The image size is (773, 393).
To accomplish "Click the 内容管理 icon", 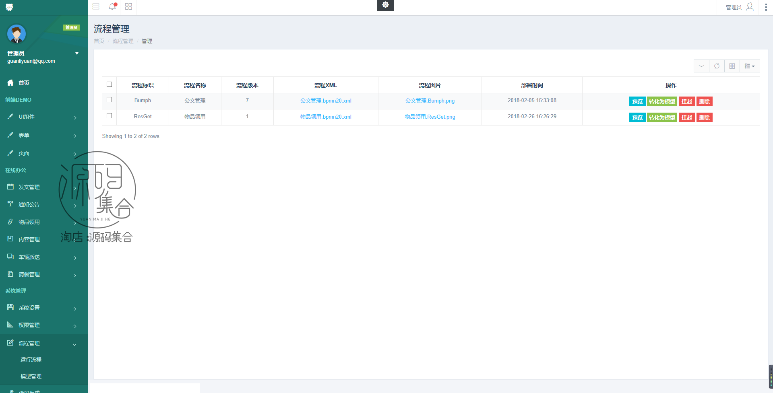I will point(10,239).
